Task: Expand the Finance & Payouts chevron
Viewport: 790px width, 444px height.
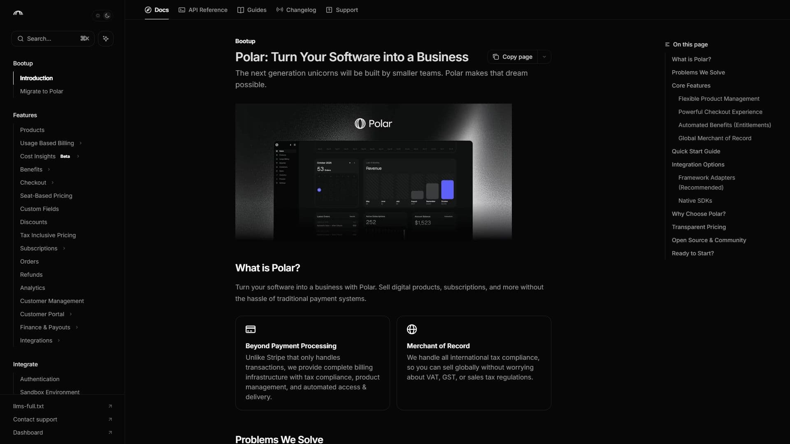Action: pyautogui.click(x=77, y=327)
